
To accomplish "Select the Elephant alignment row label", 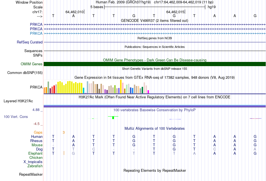I will (x=35, y=153).
